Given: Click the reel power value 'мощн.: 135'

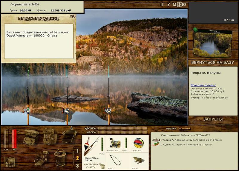Looking at the screenshot, I should click(113, 150).
